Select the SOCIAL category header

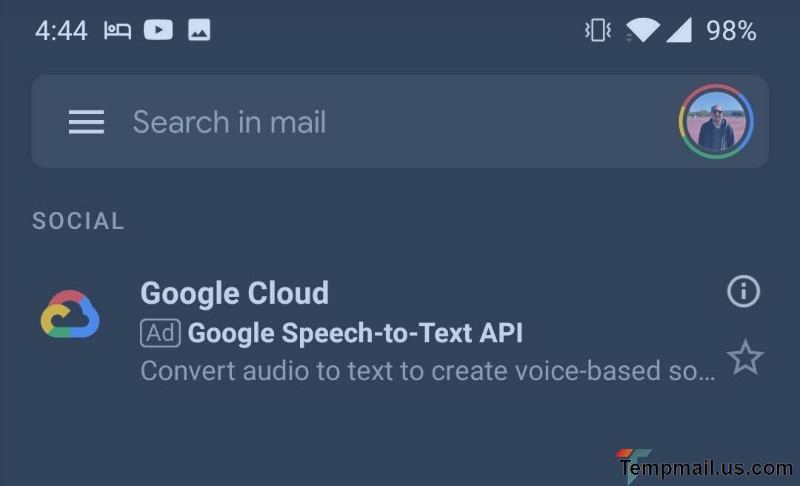[x=79, y=221]
